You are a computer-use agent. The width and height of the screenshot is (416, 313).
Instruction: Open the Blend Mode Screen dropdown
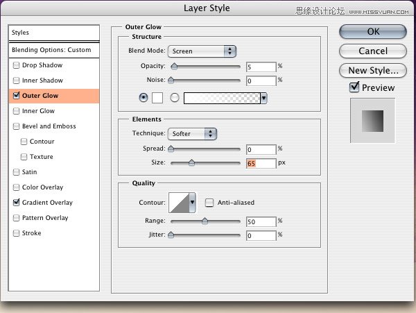click(202, 51)
